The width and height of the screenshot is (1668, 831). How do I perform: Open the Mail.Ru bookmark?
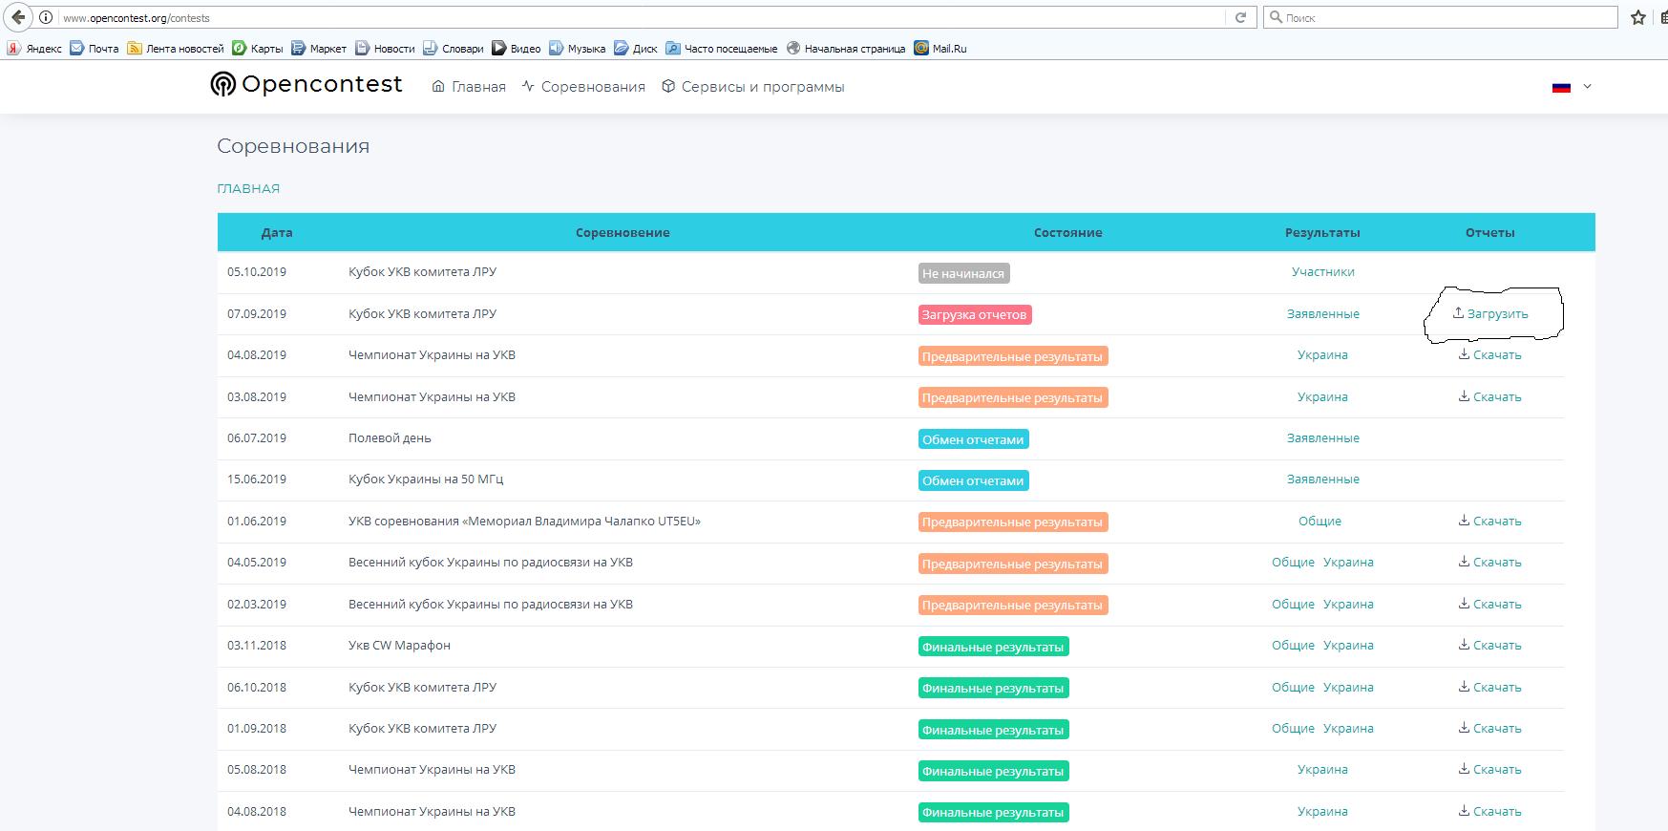[940, 49]
